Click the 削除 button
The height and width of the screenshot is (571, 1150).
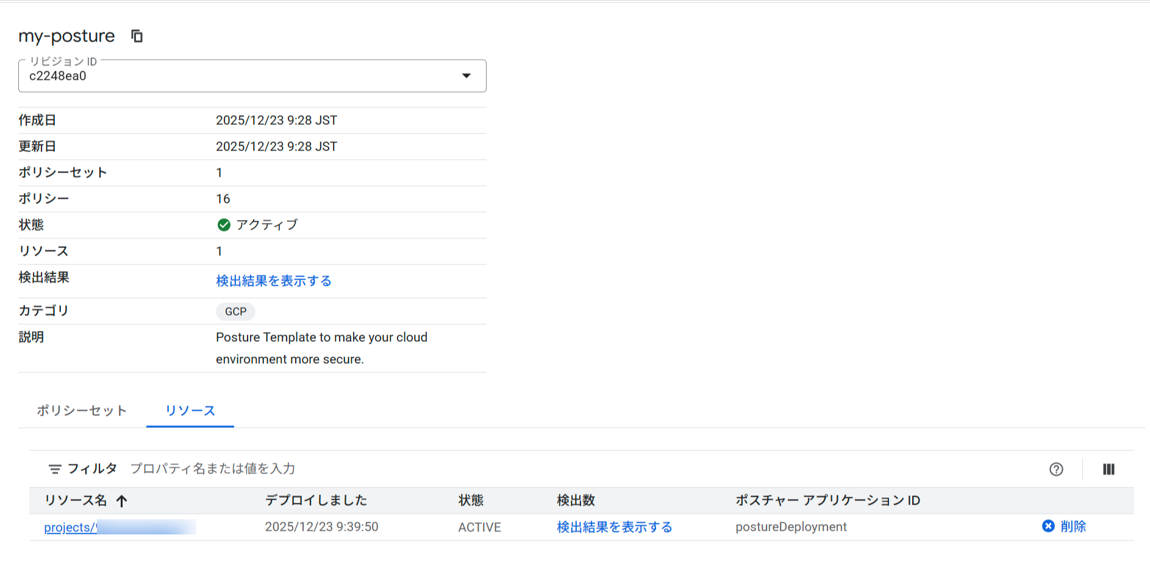(1074, 526)
